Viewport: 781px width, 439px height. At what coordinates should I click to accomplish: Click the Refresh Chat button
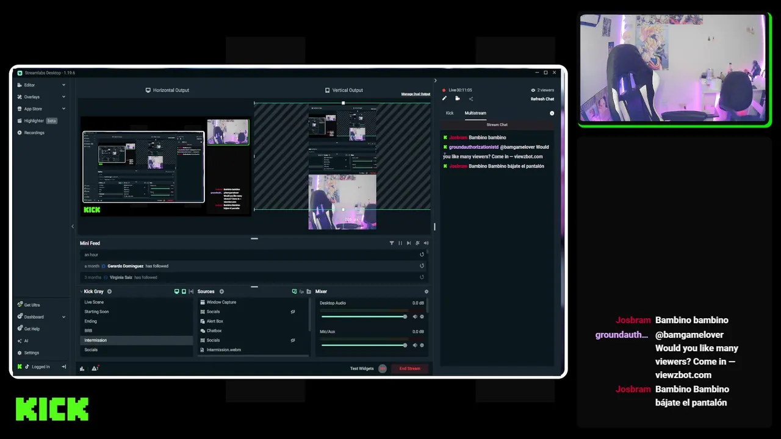point(542,99)
